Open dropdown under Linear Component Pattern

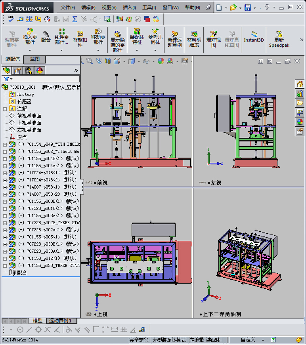(62, 50)
